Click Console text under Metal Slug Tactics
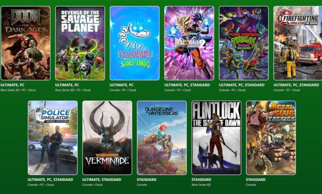This screenshot has width=322, height=194. (251, 185)
